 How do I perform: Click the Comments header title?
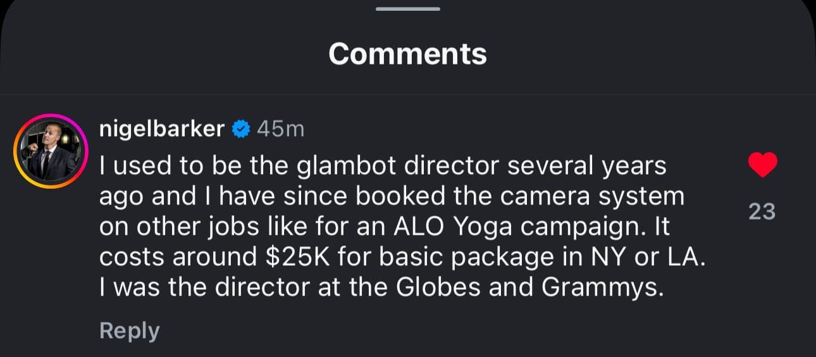pos(408,54)
